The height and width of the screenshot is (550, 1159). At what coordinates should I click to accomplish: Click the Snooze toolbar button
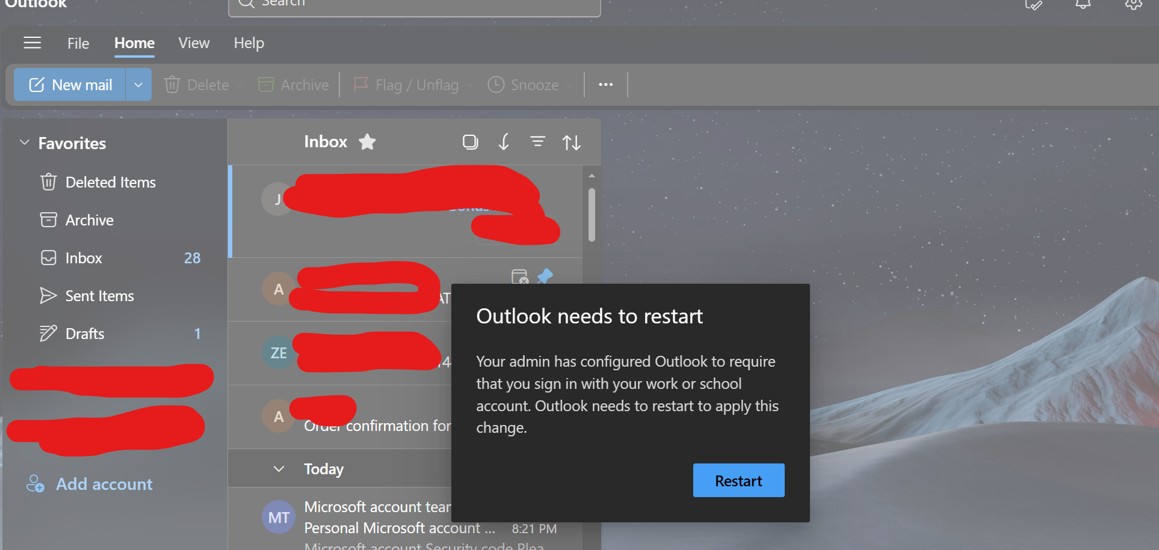(x=523, y=85)
